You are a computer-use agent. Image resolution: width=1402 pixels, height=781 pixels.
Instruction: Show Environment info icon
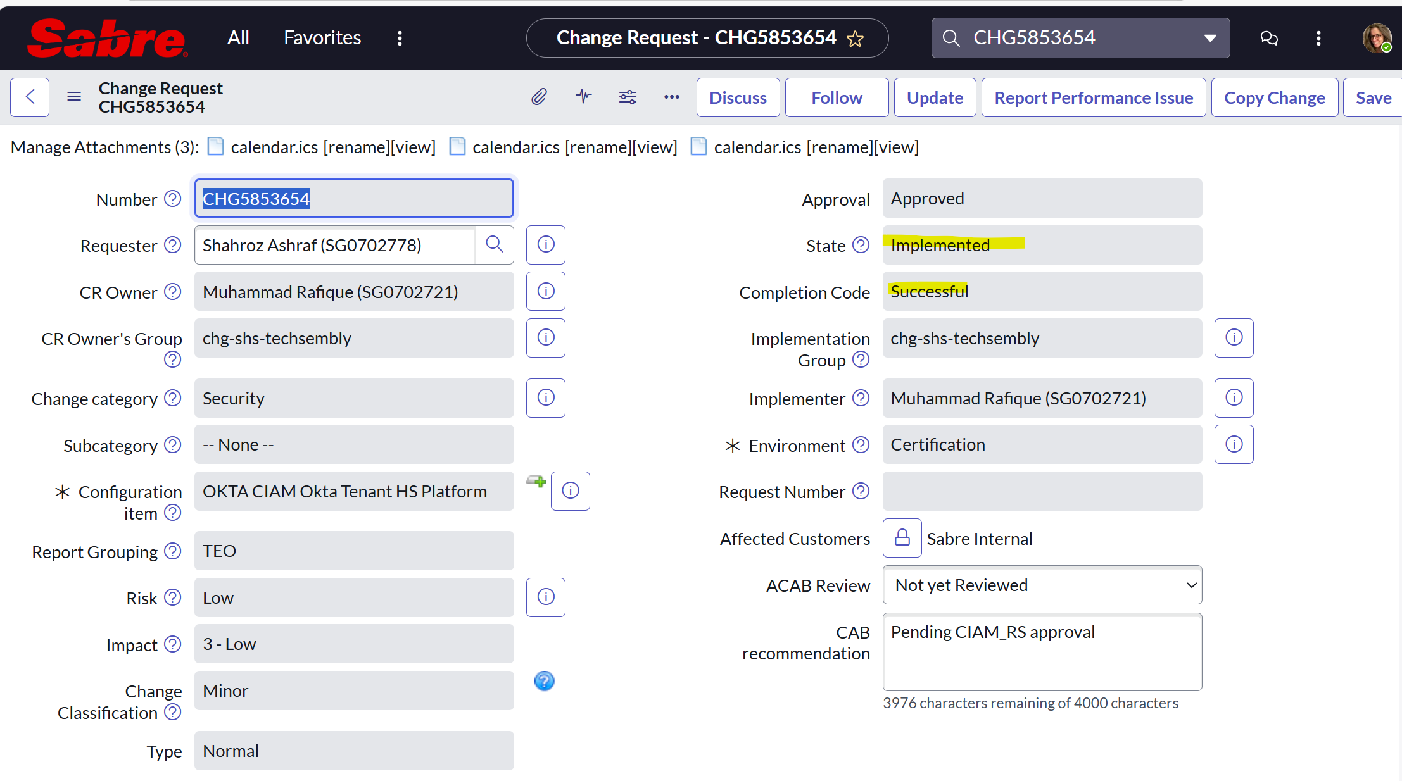pyautogui.click(x=1234, y=444)
